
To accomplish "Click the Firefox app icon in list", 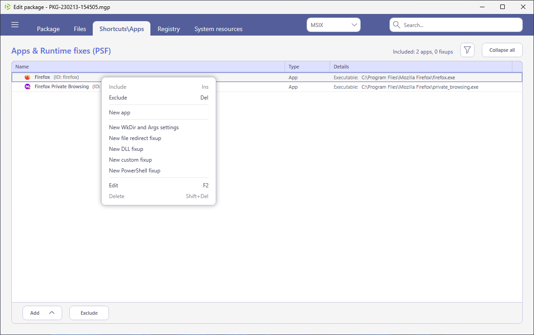I will pos(27,77).
